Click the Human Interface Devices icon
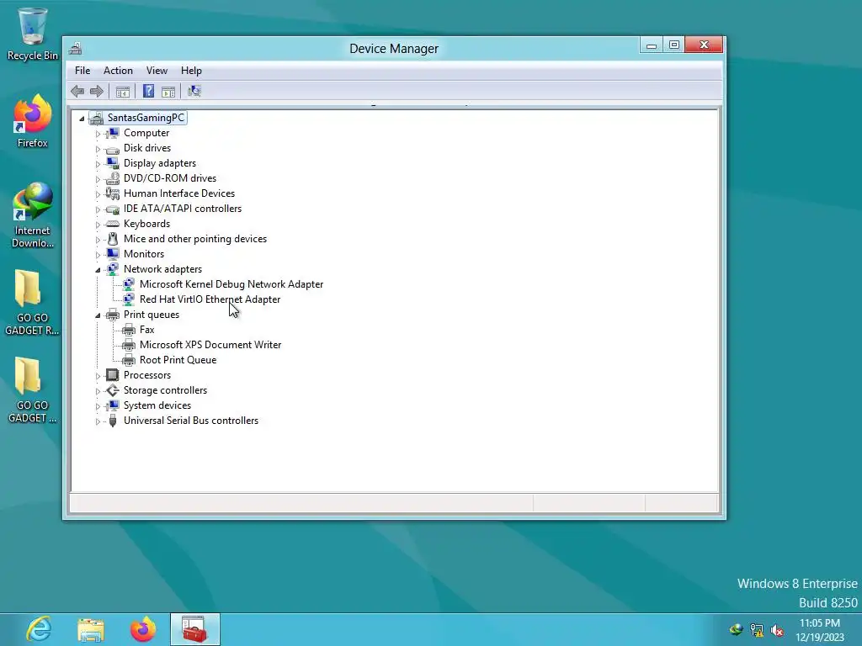Viewport: 862px width, 646px height. click(x=113, y=193)
